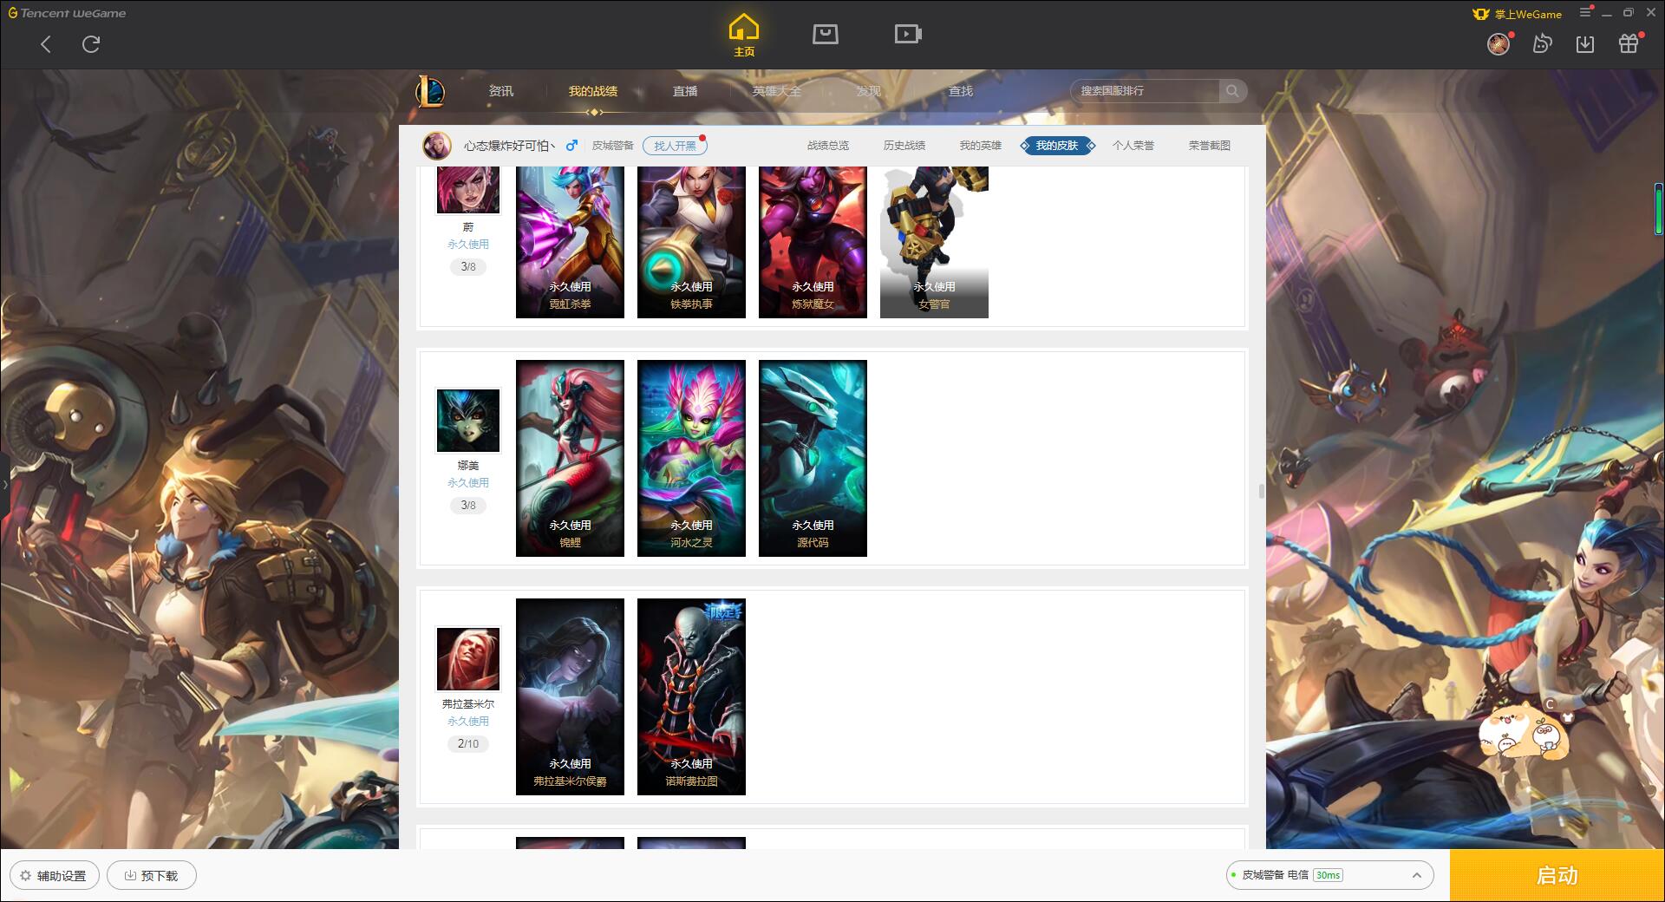
Task: Open the 源代码 skin card
Action: [813, 458]
